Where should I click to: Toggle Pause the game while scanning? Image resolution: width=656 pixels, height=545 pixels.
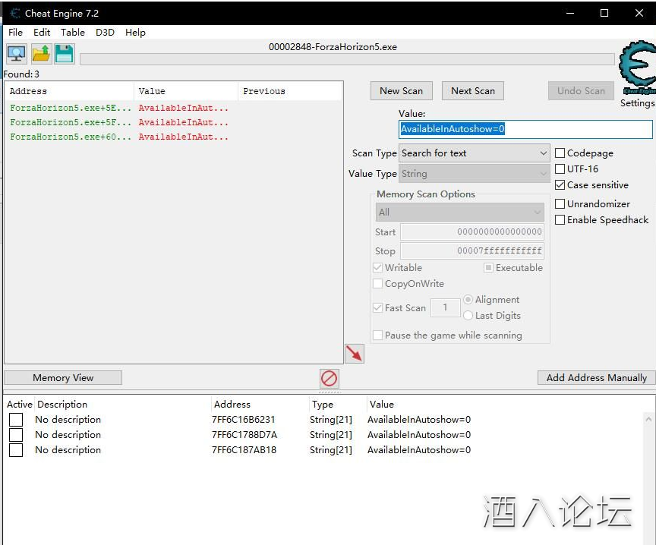click(377, 336)
